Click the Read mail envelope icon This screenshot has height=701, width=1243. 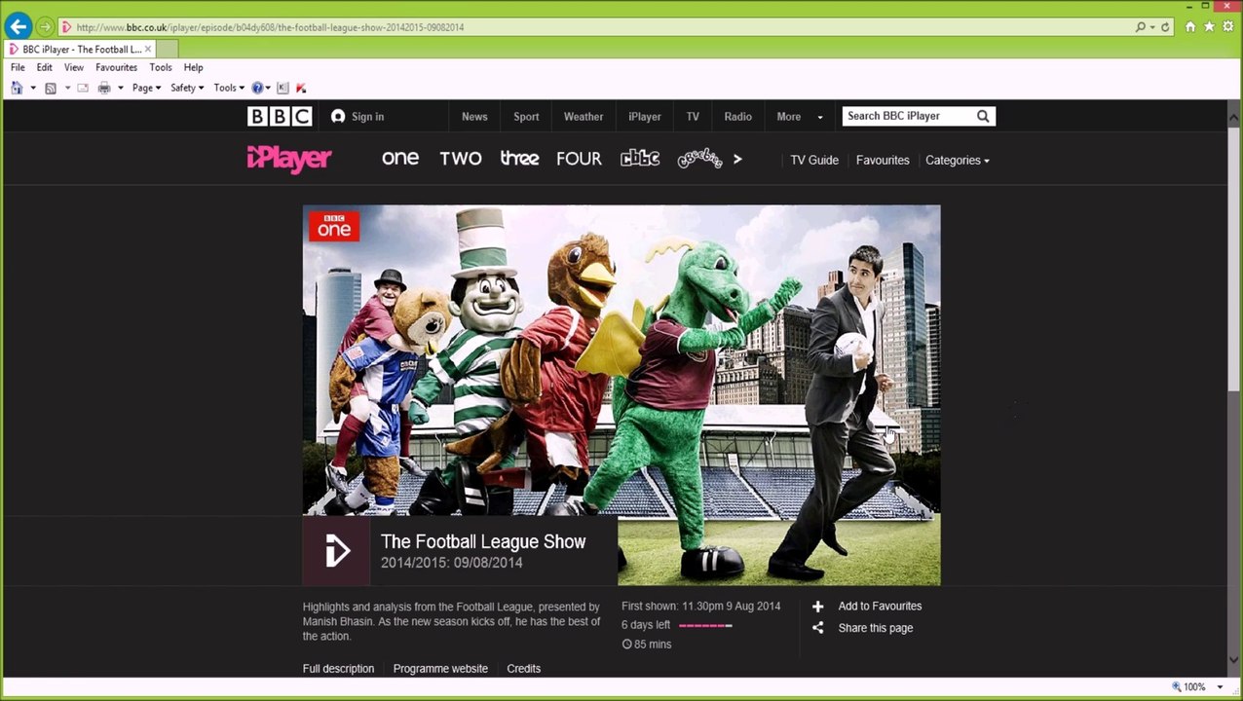click(x=83, y=88)
